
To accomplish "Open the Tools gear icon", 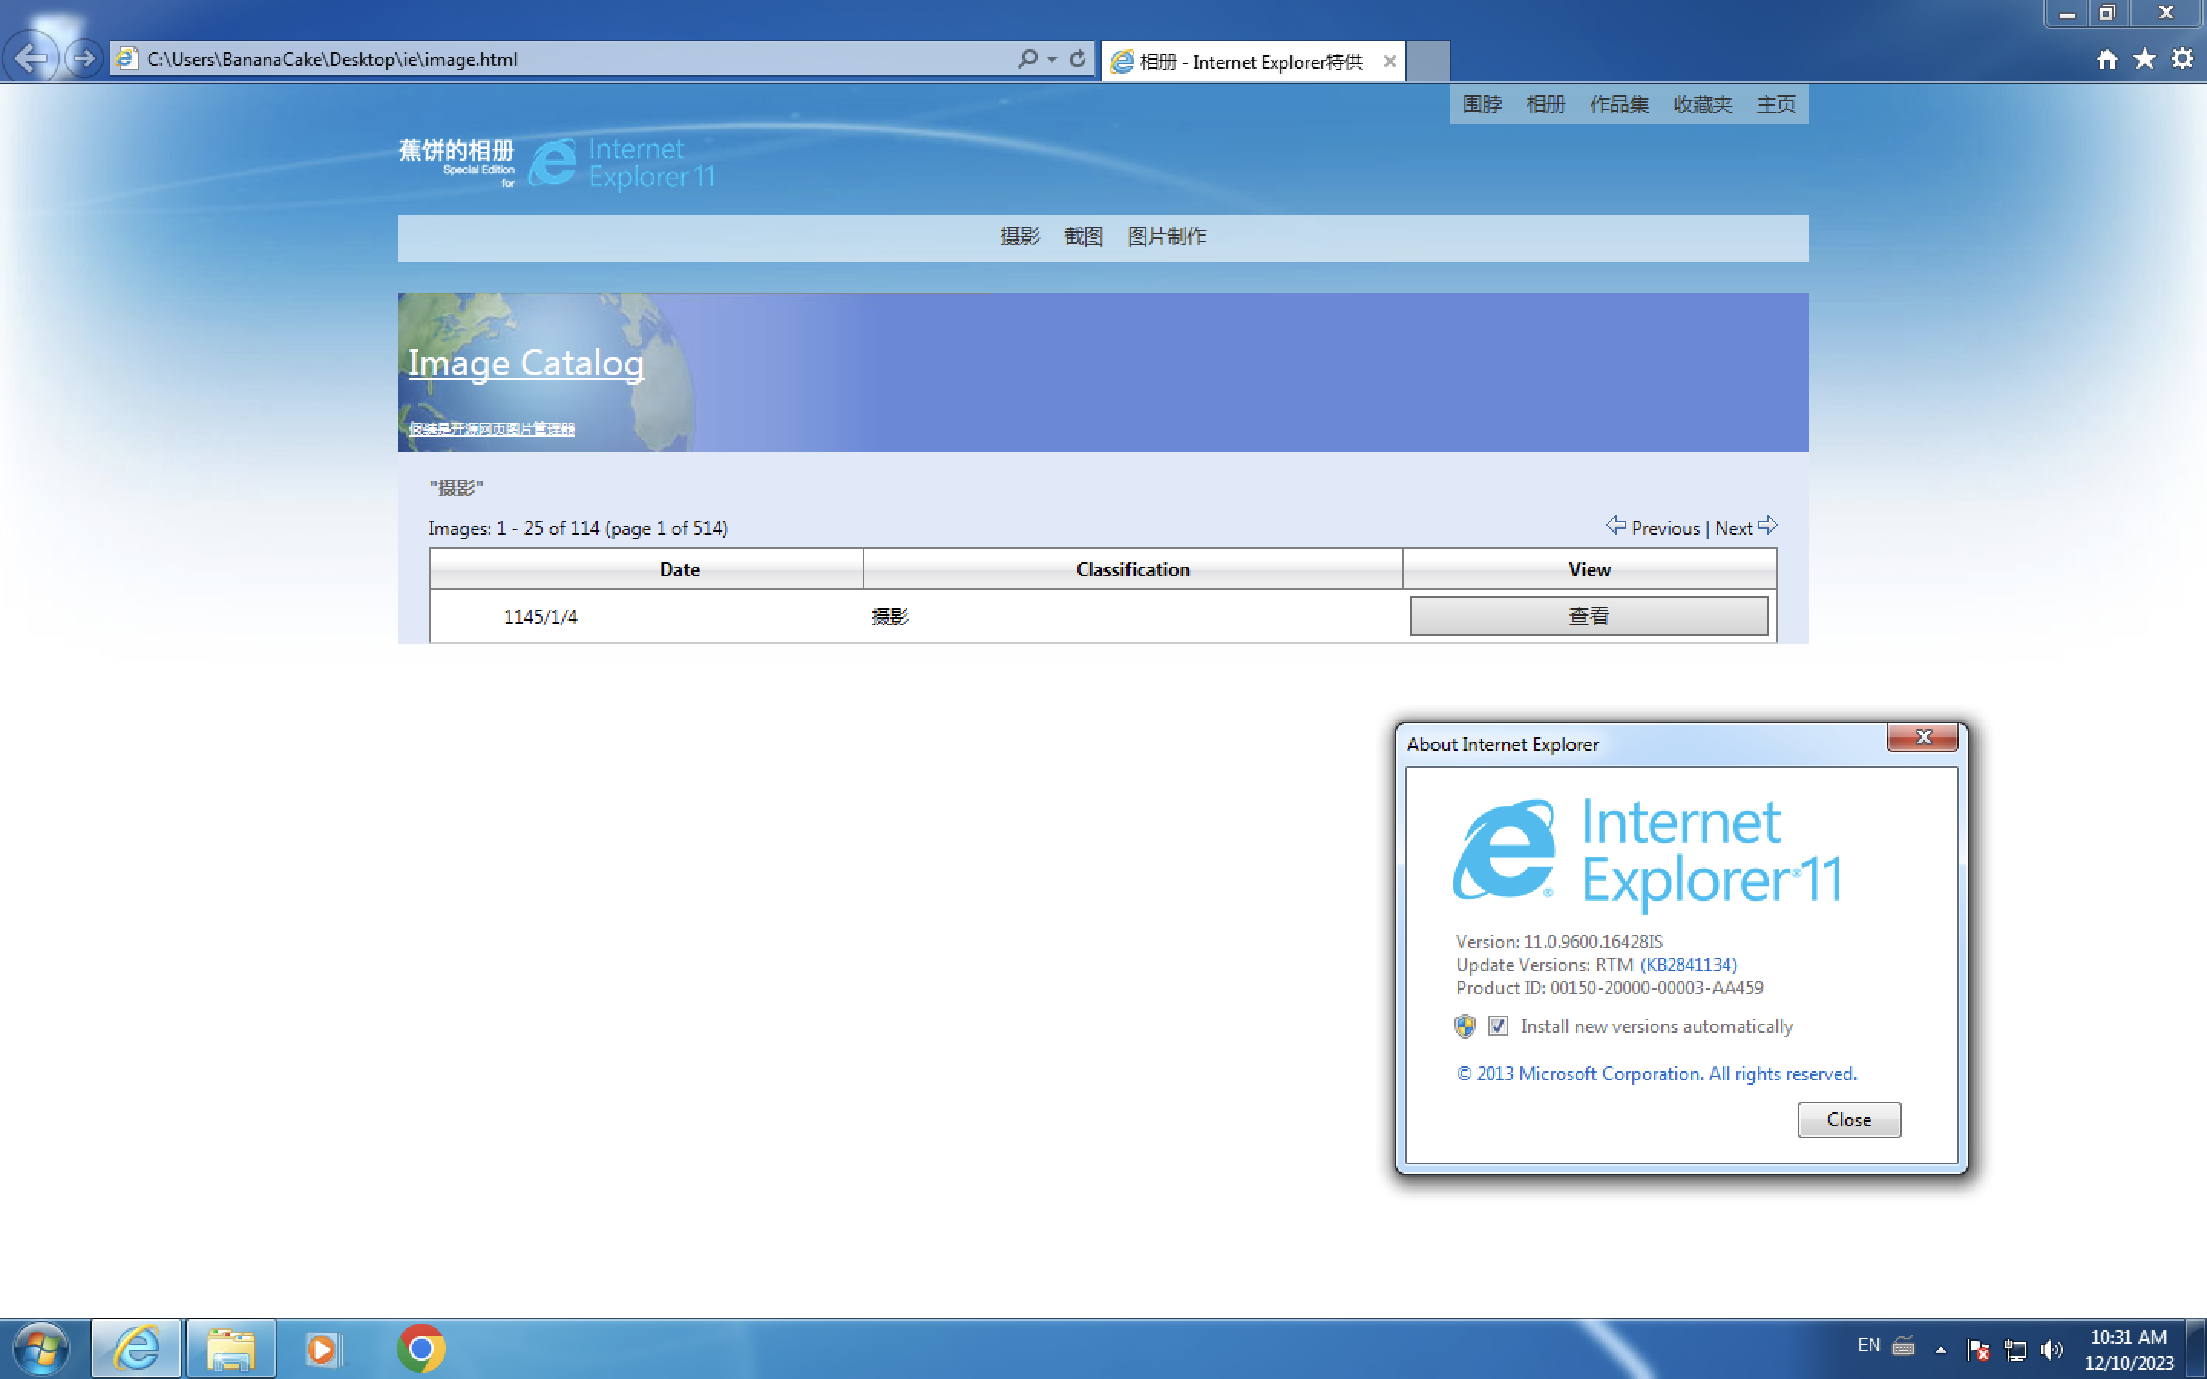I will tap(2182, 59).
